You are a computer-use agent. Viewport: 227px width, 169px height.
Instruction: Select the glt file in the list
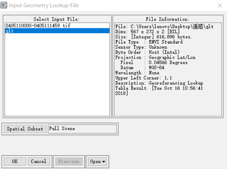pyautogui.click(x=57, y=31)
